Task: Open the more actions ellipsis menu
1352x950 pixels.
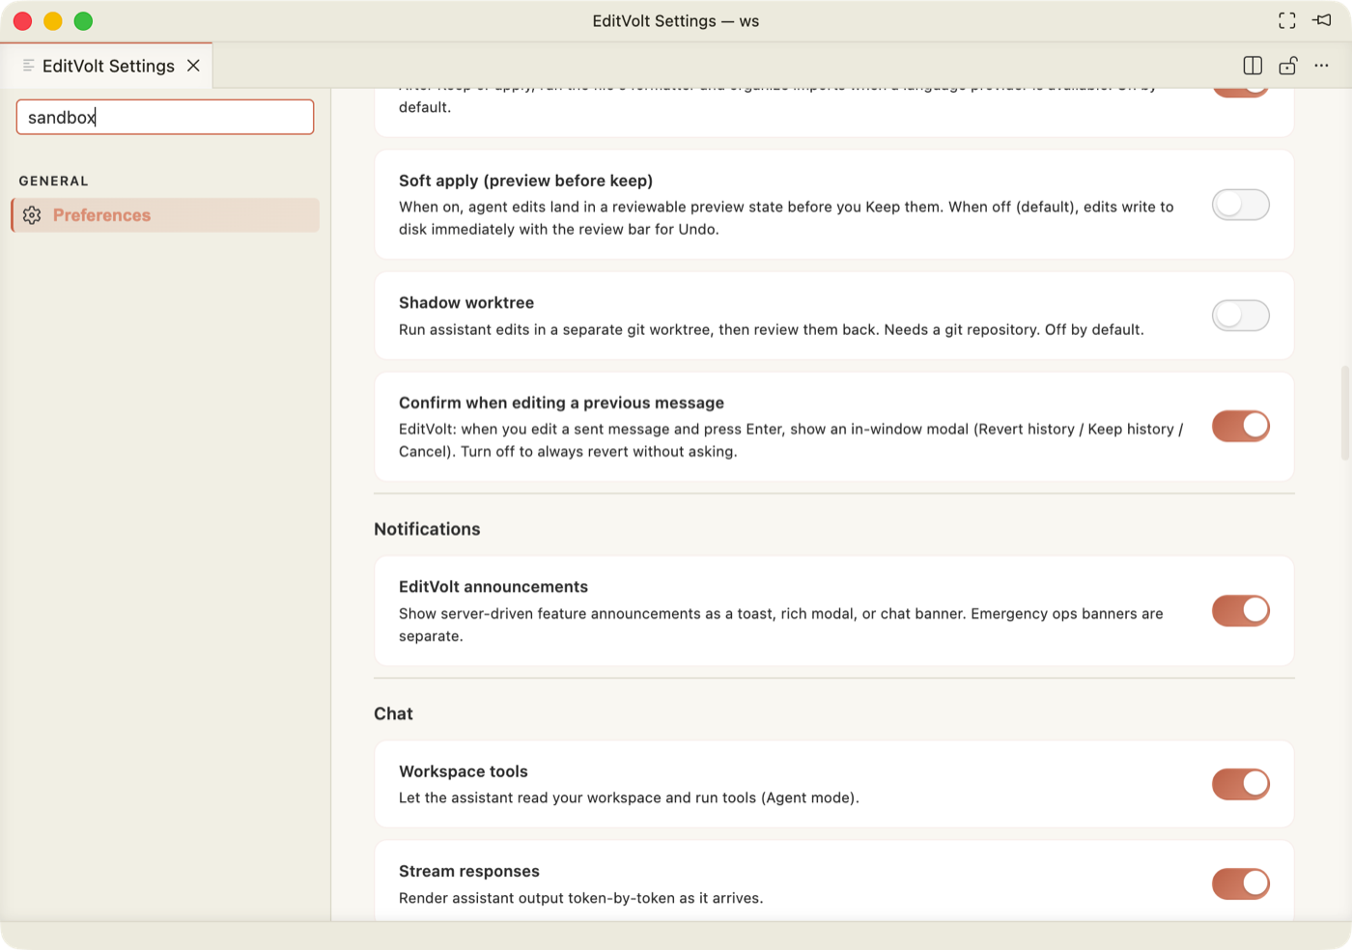Action: [1321, 66]
